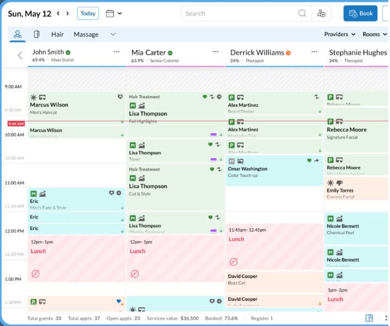390x326 pixels.
Task: Open the calendar date picker dropdown
Action: (x=113, y=13)
